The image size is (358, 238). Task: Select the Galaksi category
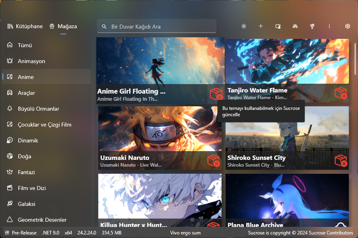(47, 204)
